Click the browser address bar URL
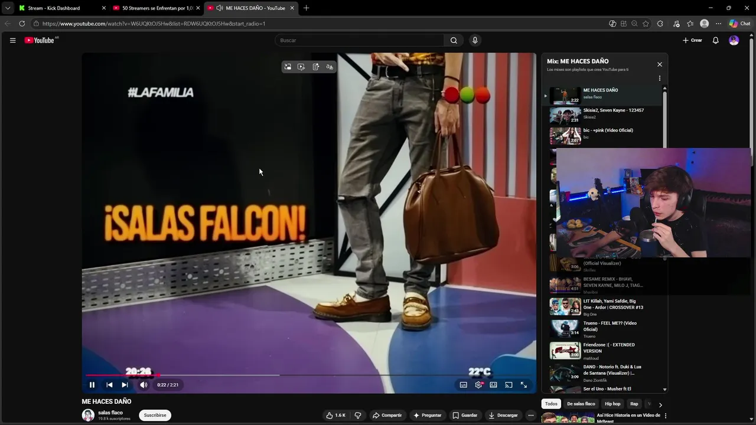The image size is (756, 425). (x=154, y=24)
